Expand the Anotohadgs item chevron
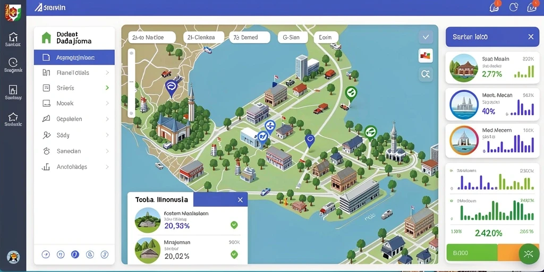544x272 pixels. click(107, 167)
